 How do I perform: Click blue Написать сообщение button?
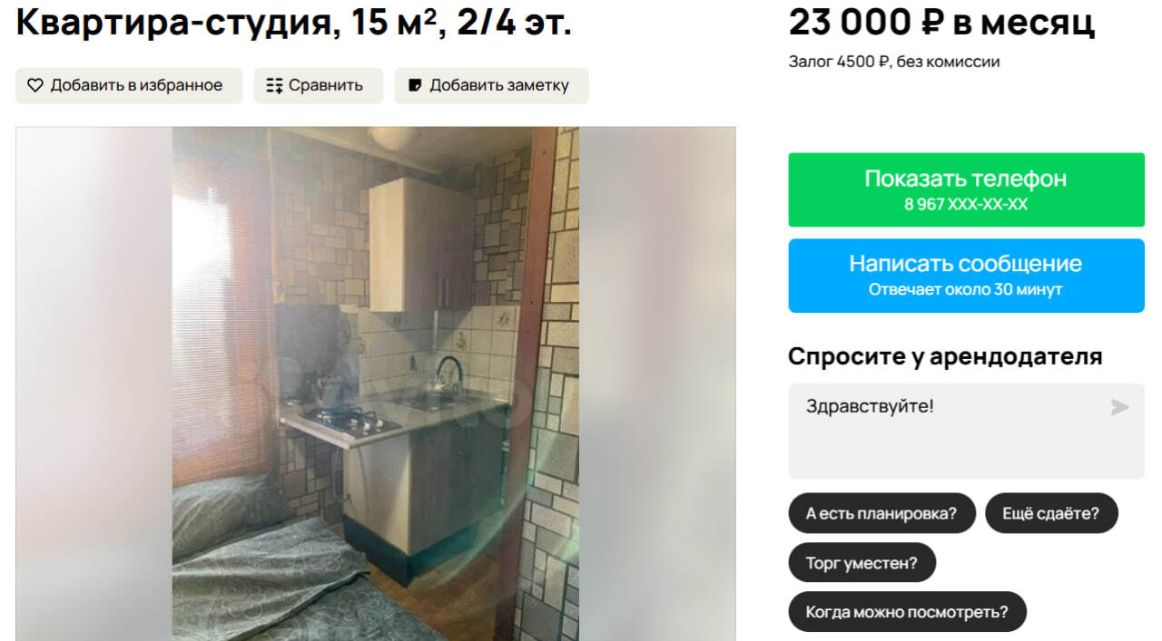(x=966, y=276)
